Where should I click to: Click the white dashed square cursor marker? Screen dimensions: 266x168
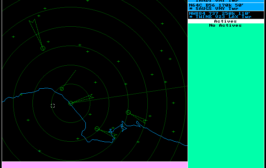point(53,106)
